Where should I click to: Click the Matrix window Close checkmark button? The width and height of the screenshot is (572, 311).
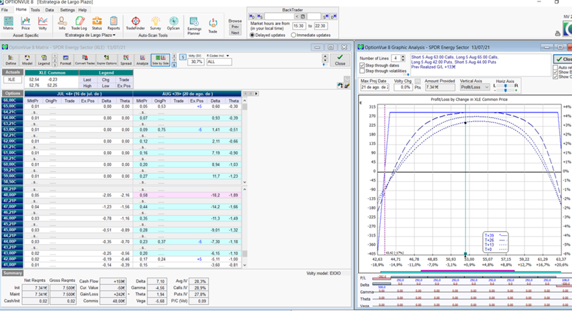coord(340,60)
